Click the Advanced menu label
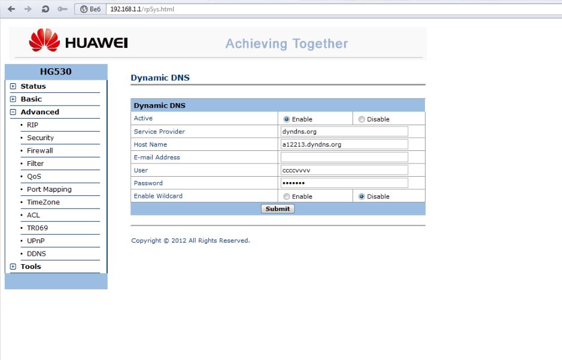The height and width of the screenshot is (360, 562). point(40,112)
